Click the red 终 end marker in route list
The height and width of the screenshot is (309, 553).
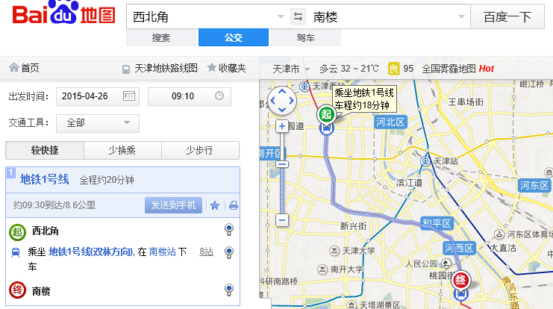pyautogui.click(x=17, y=290)
